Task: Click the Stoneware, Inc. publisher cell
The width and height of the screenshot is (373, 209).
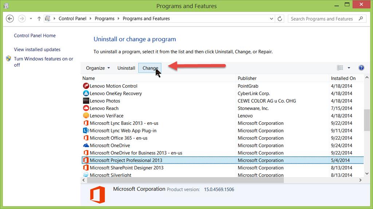Action: tap(253, 108)
